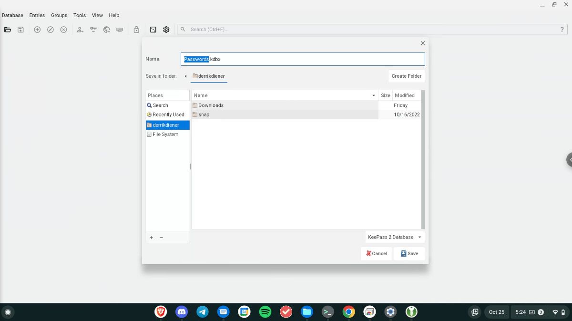Copy the URL with the globe icon

[x=106, y=29]
